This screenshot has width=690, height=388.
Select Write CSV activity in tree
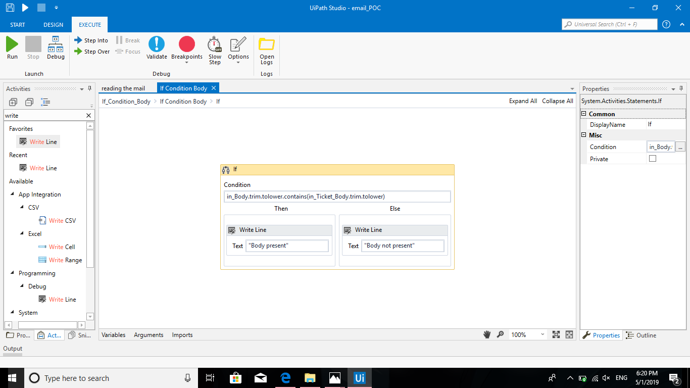click(x=58, y=221)
